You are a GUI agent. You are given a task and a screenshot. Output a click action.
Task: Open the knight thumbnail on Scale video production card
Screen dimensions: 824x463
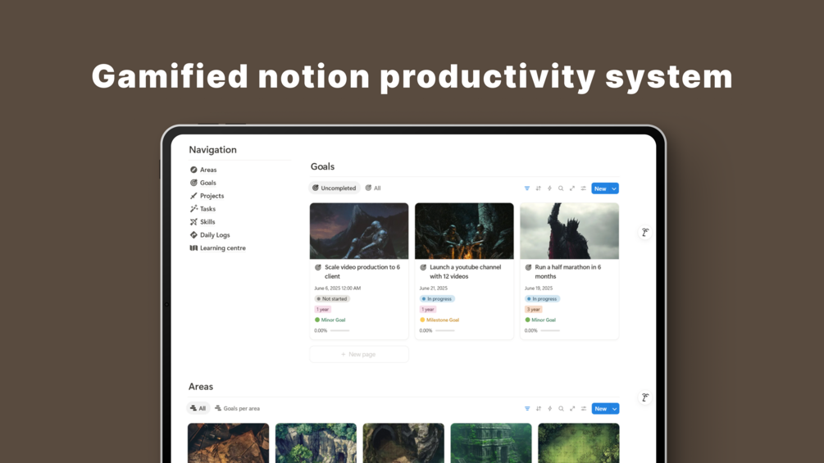359,231
